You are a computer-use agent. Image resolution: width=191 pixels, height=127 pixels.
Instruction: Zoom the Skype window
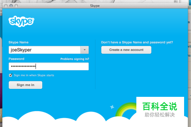pyautogui.click(x=16, y=6)
